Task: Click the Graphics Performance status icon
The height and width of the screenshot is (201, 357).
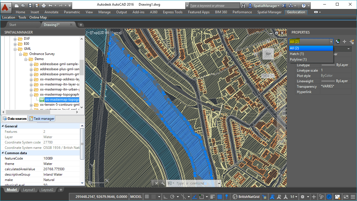Action: point(337,196)
